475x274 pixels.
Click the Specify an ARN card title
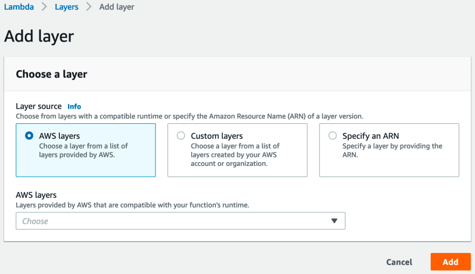(370, 136)
